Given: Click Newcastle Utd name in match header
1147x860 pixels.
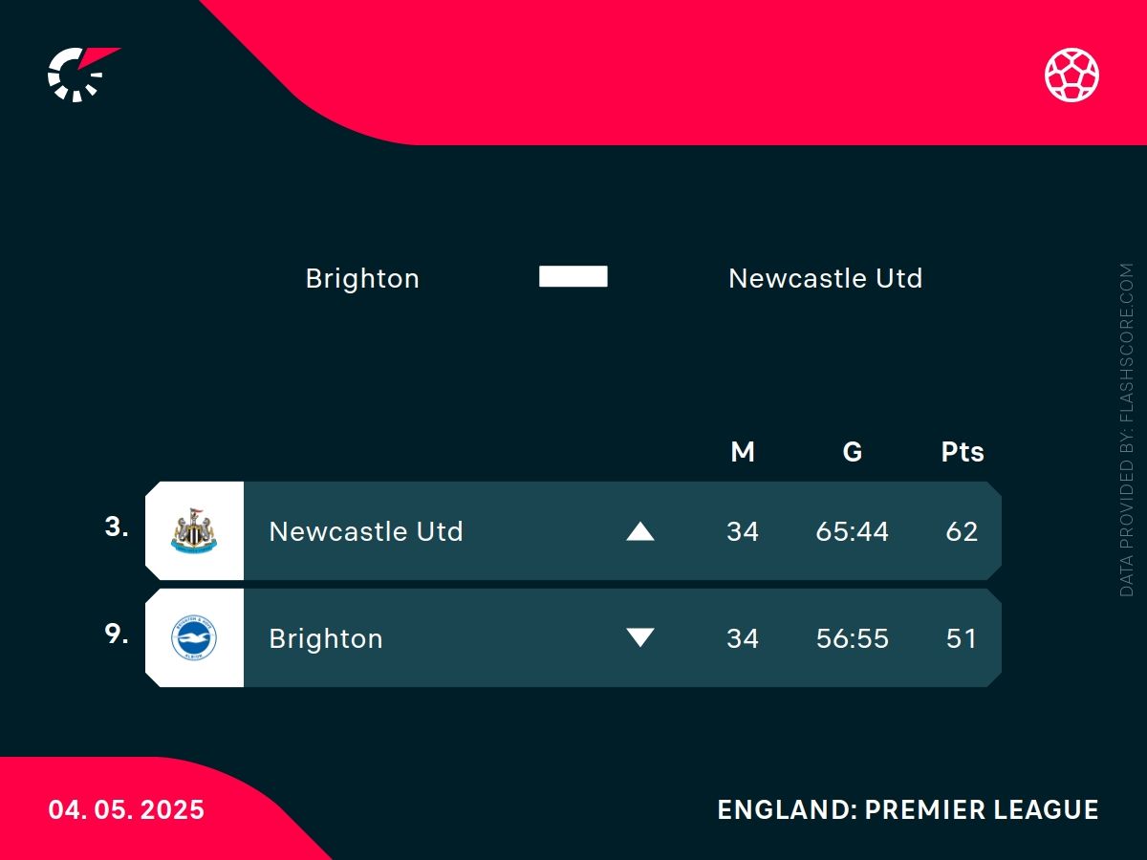Looking at the screenshot, I should coord(825,279).
